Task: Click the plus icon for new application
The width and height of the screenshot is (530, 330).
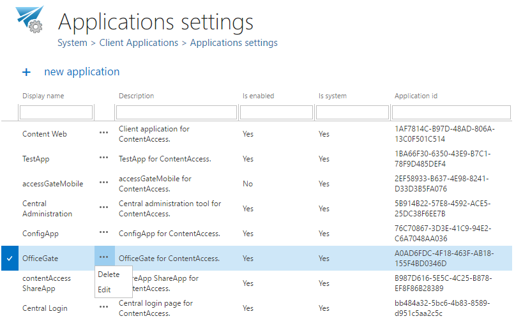Action: click(x=26, y=72)
